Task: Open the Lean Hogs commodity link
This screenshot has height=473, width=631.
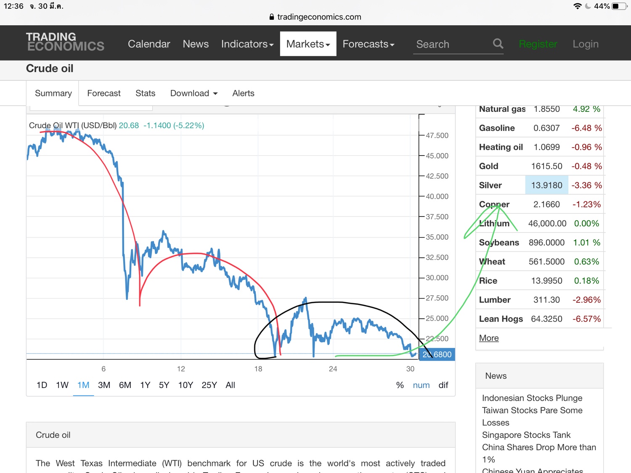Action: [501, 319]
